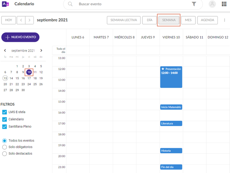Image resolution: width=230 pixels, height=173 pixels.
Task: Open the user profile avatar icon
Action: [212, 4]
